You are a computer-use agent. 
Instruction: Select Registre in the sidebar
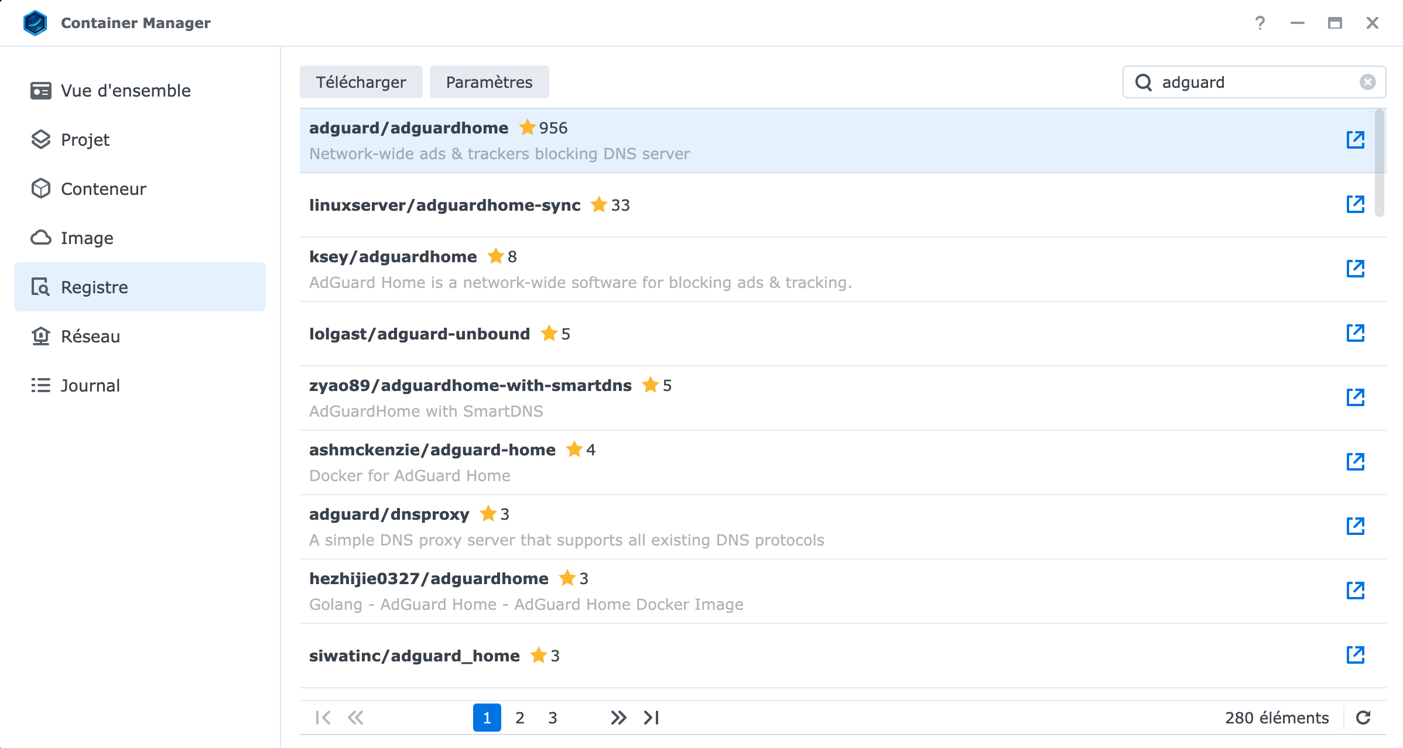tap(140, 287)
